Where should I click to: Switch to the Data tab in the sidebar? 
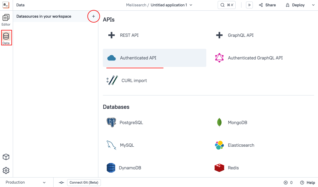coord(6,37)
